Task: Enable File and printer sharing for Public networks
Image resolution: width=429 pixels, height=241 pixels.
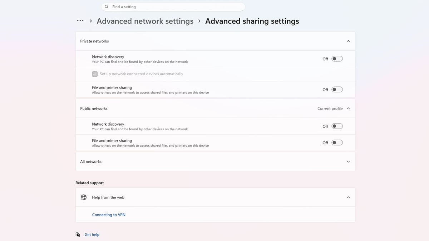Action: click(337, 143)
